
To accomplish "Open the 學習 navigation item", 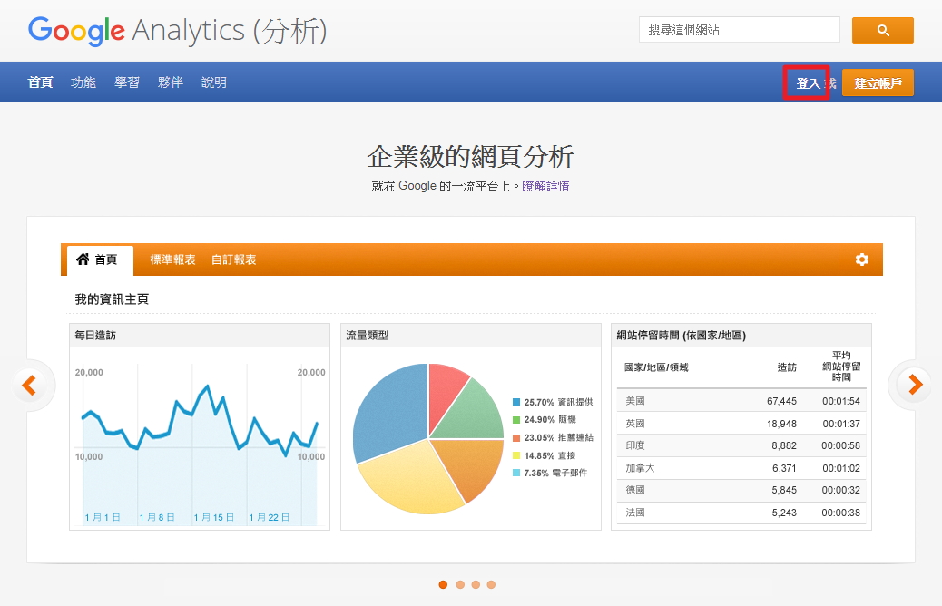I will (127, 83).
